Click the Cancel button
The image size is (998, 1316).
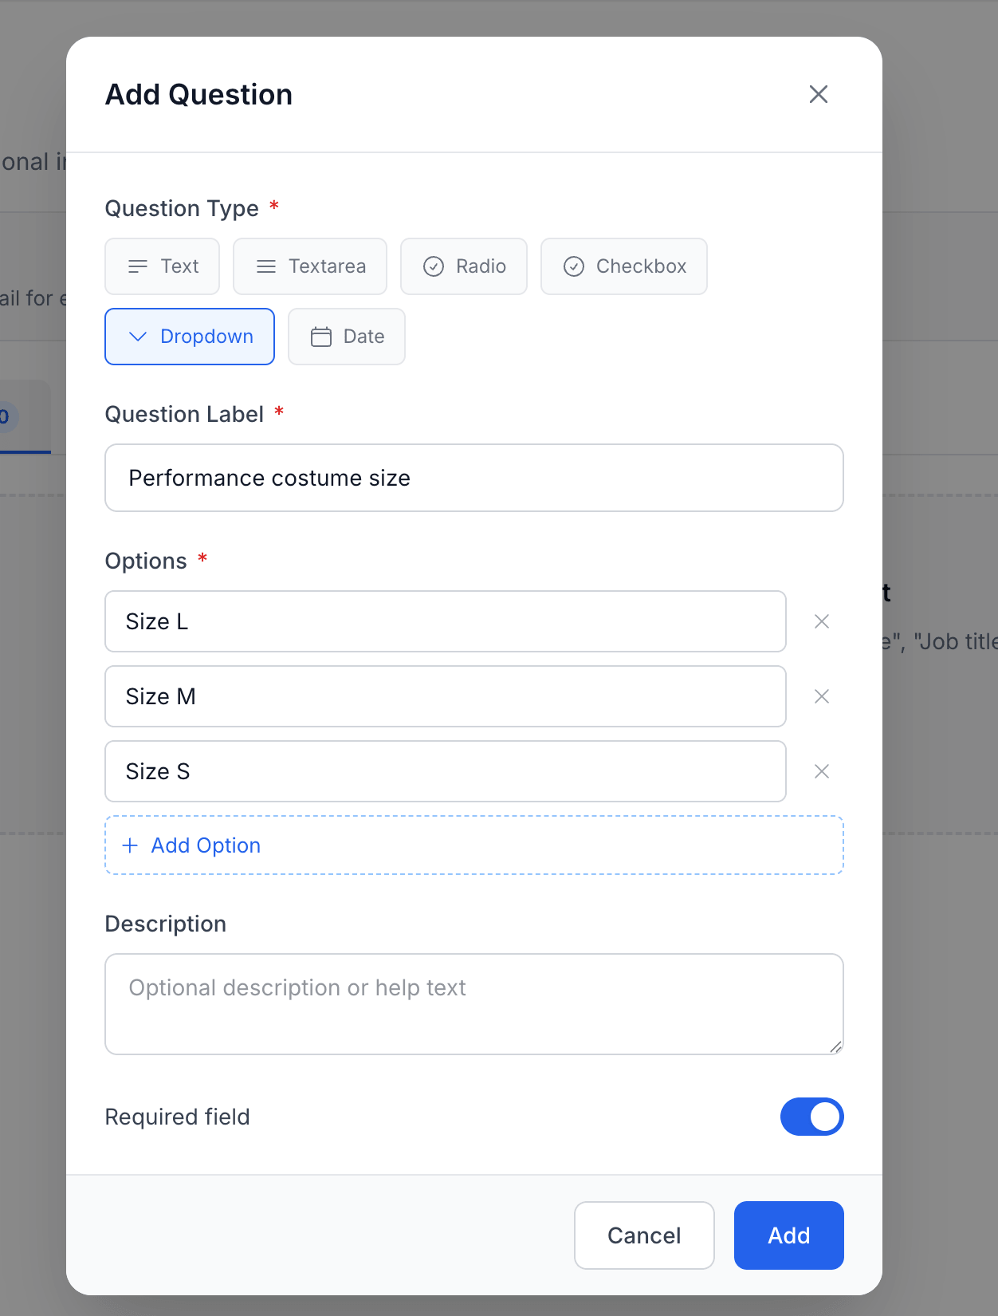644,1235
